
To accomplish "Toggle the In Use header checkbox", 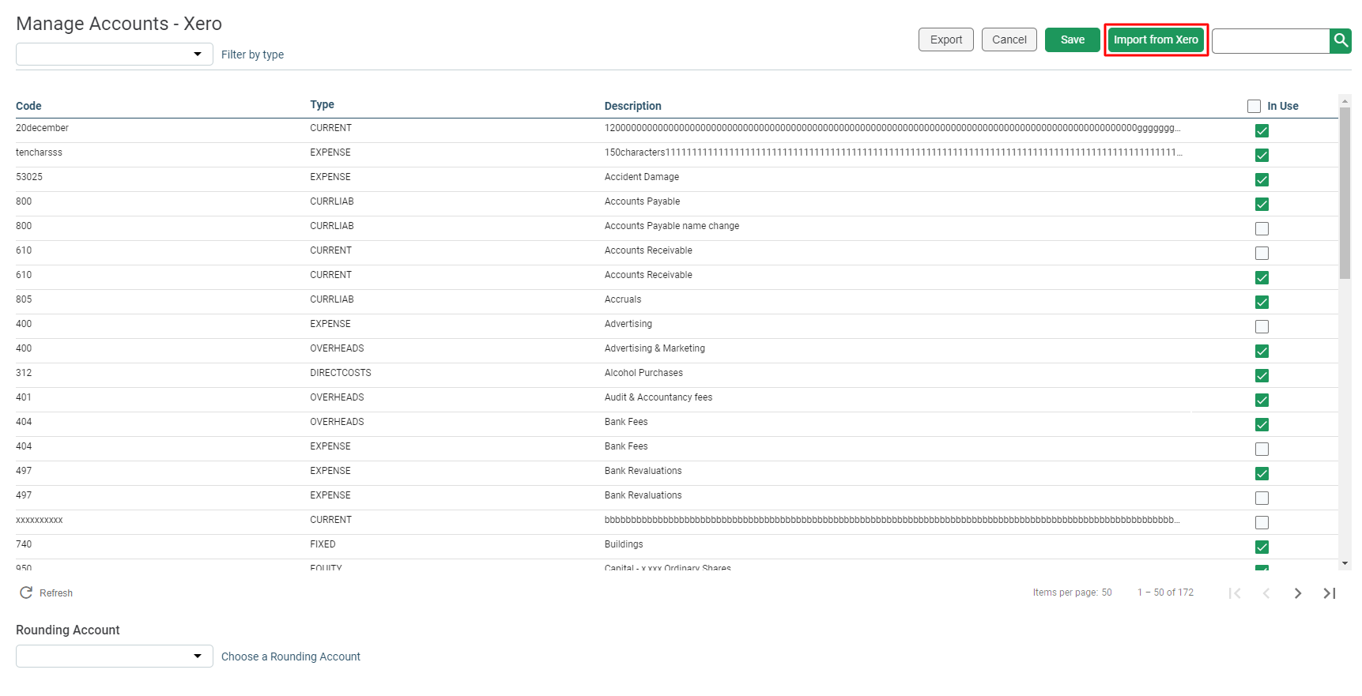I will (x=1254, y=106).
